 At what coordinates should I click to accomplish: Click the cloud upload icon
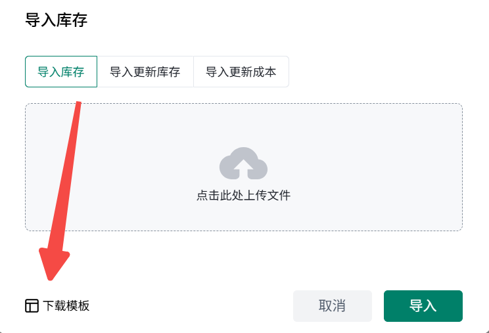point(243,163)
